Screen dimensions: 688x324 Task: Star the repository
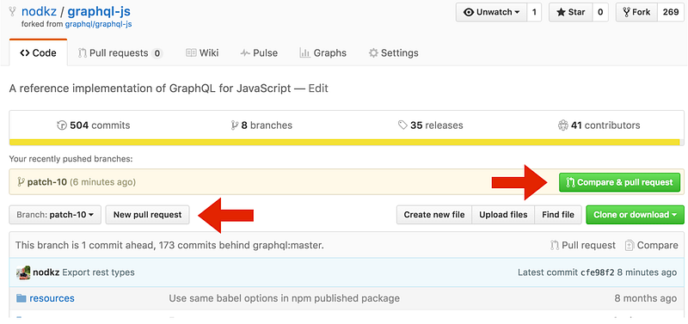571,12
